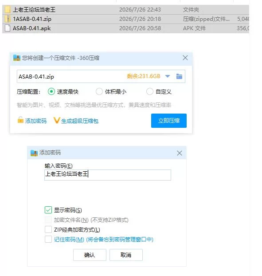
Task: Cancel the password dialog with 取消
Action: [x=126, y=255]
